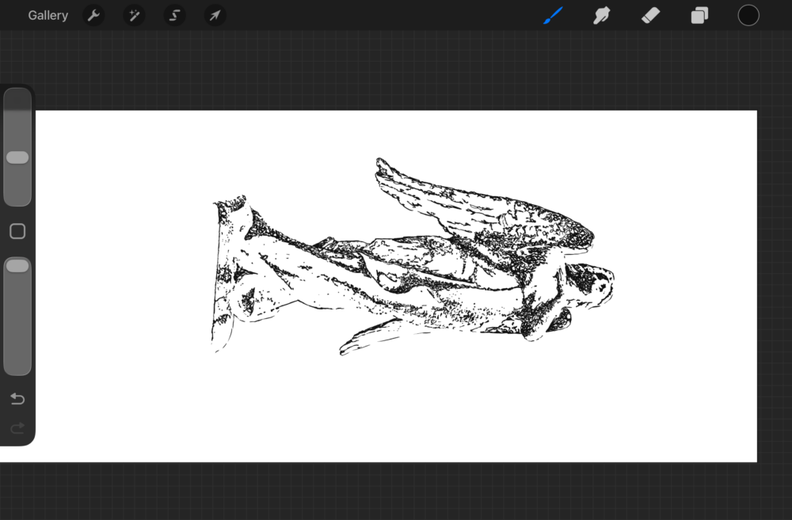Select the Eraser tool
The width and height of the screenshot is (792, 520).
point(650,15)
